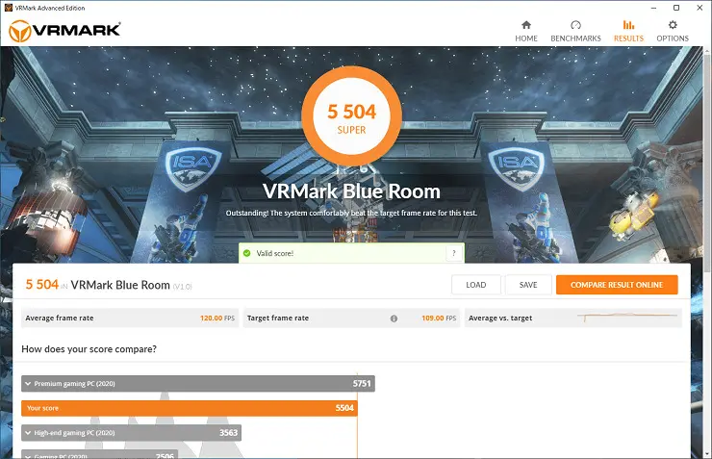This screenshot has width=712, height=459.
Task: Open the Benchmarks gauge icon
Action: (575, 25)
